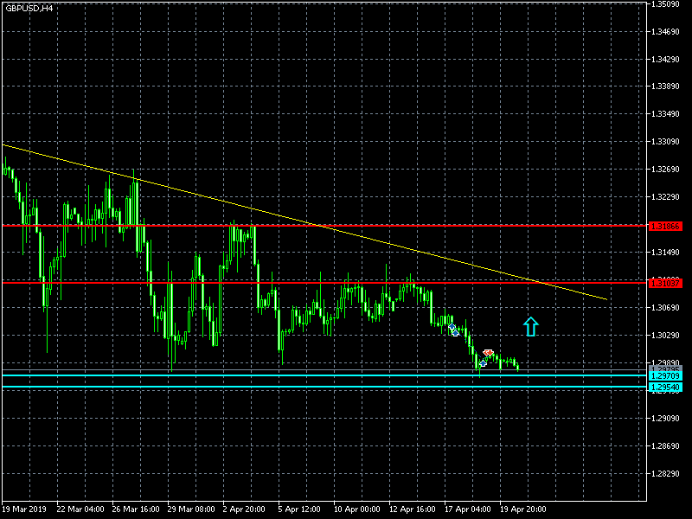This screenshot has height=519, width=692.
Task: Click the 19 Apr 20:00 time label
Action: (522, 509)
